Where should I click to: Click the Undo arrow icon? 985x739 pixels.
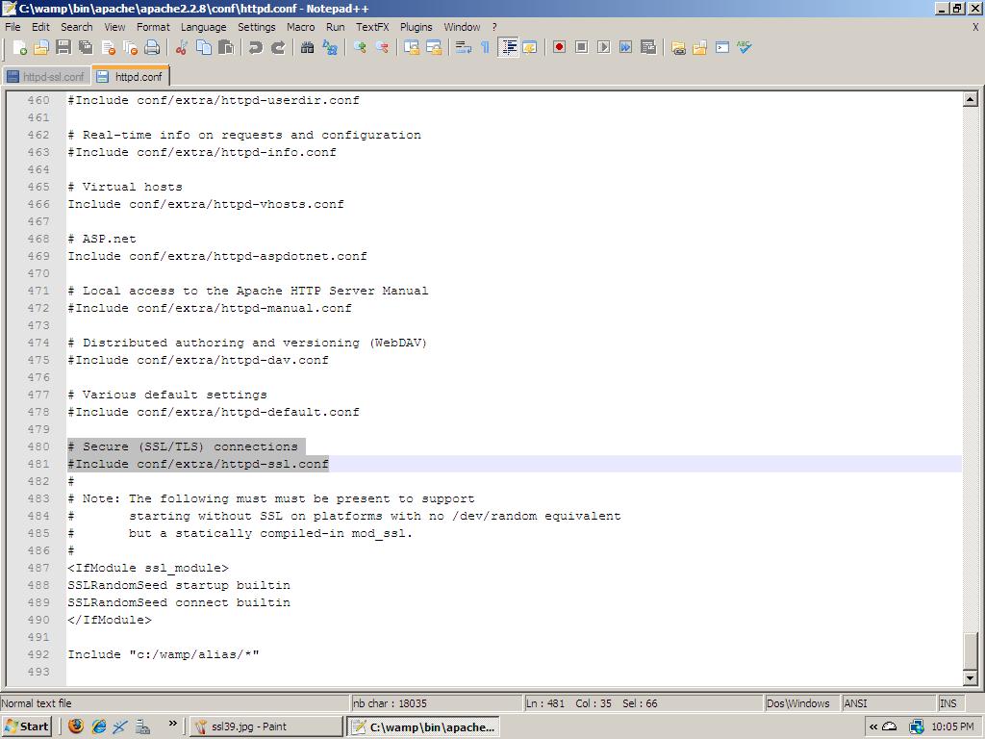tap(256, 47)
